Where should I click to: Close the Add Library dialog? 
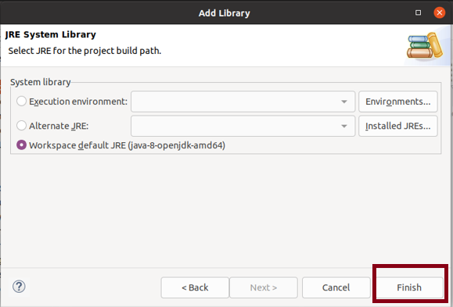coord(440,12)
